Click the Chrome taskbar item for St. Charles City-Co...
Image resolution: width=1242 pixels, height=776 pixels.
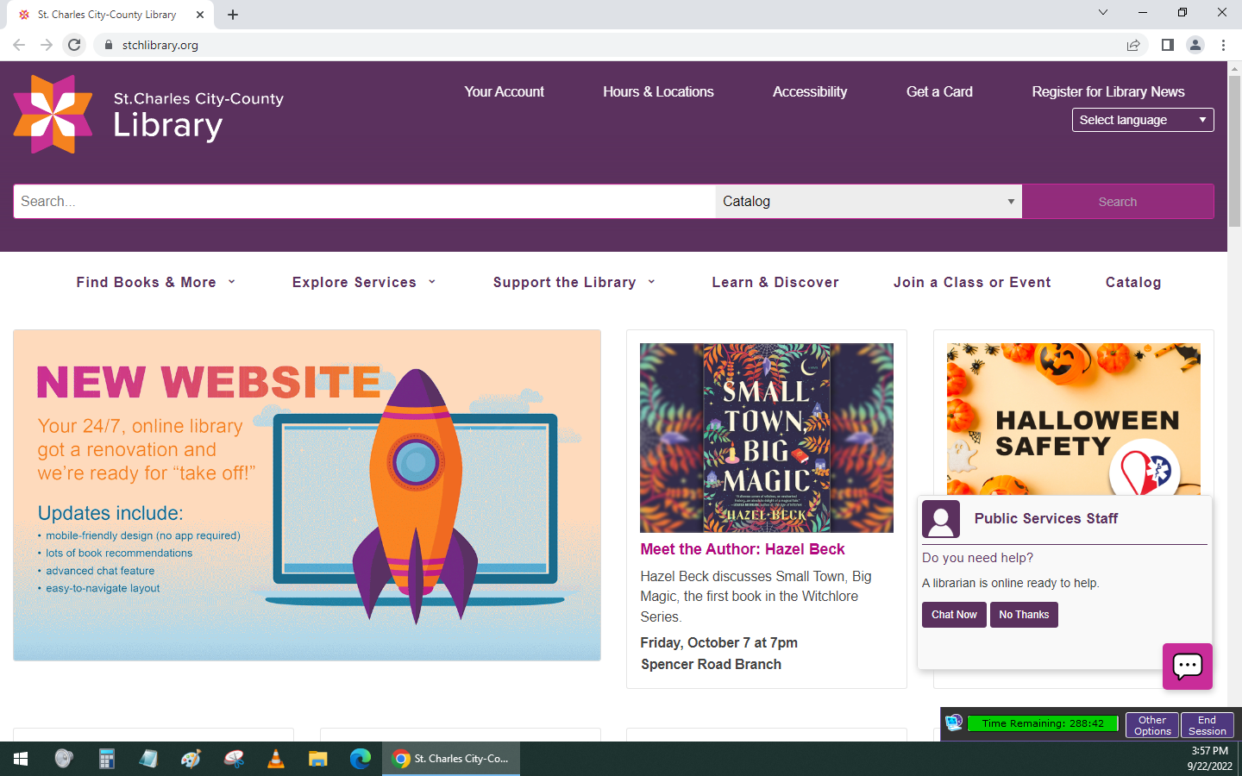pos(451,759)
